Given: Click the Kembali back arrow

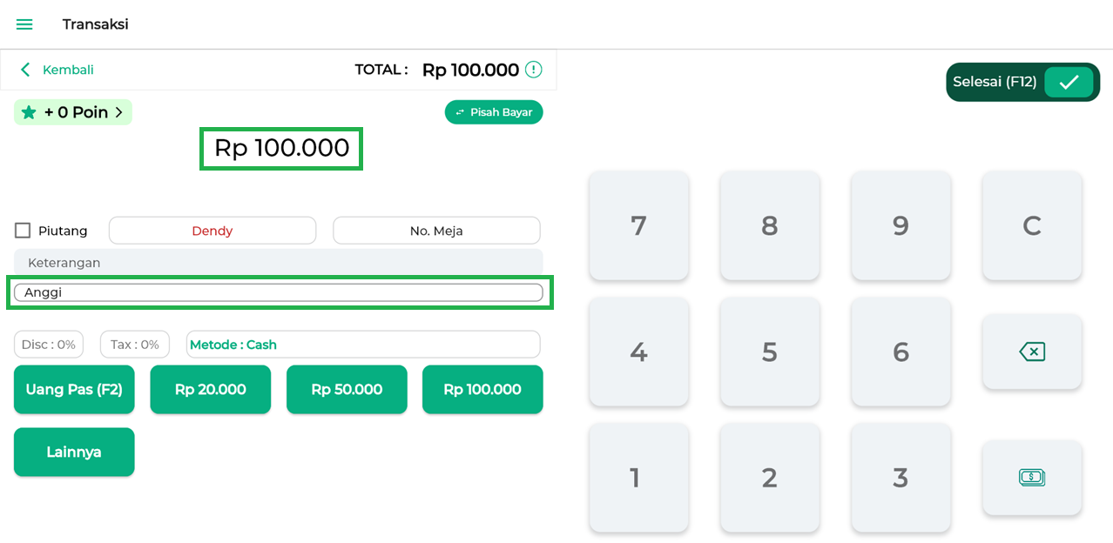Looking at the screenshot, I should [x=25, y=70].
